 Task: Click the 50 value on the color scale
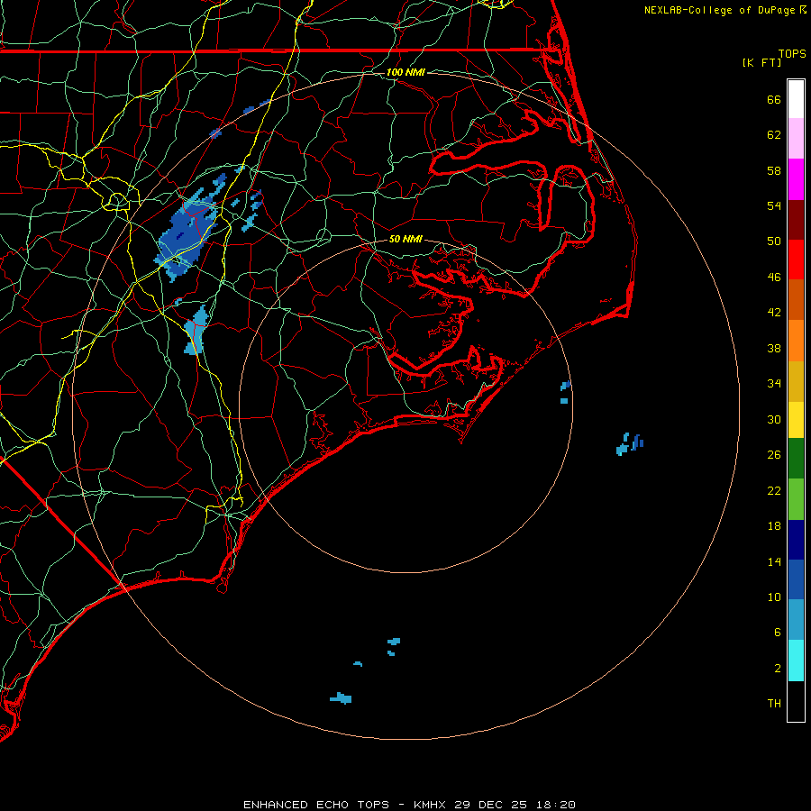[x=774, y=241]
